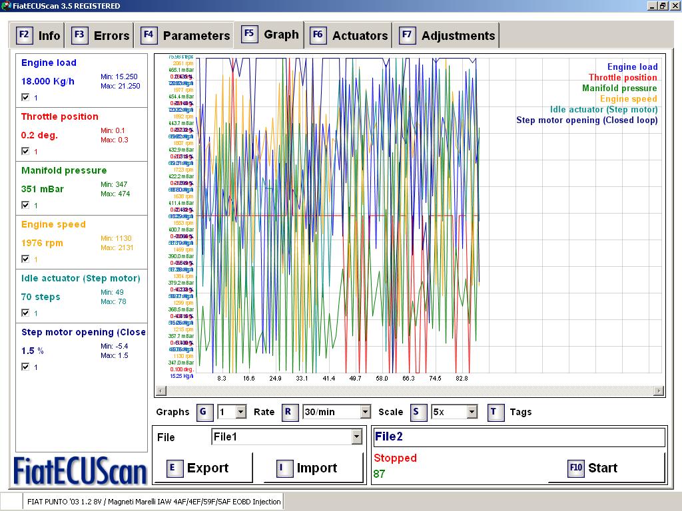Switch to the Actuators tab

(348, 35)
